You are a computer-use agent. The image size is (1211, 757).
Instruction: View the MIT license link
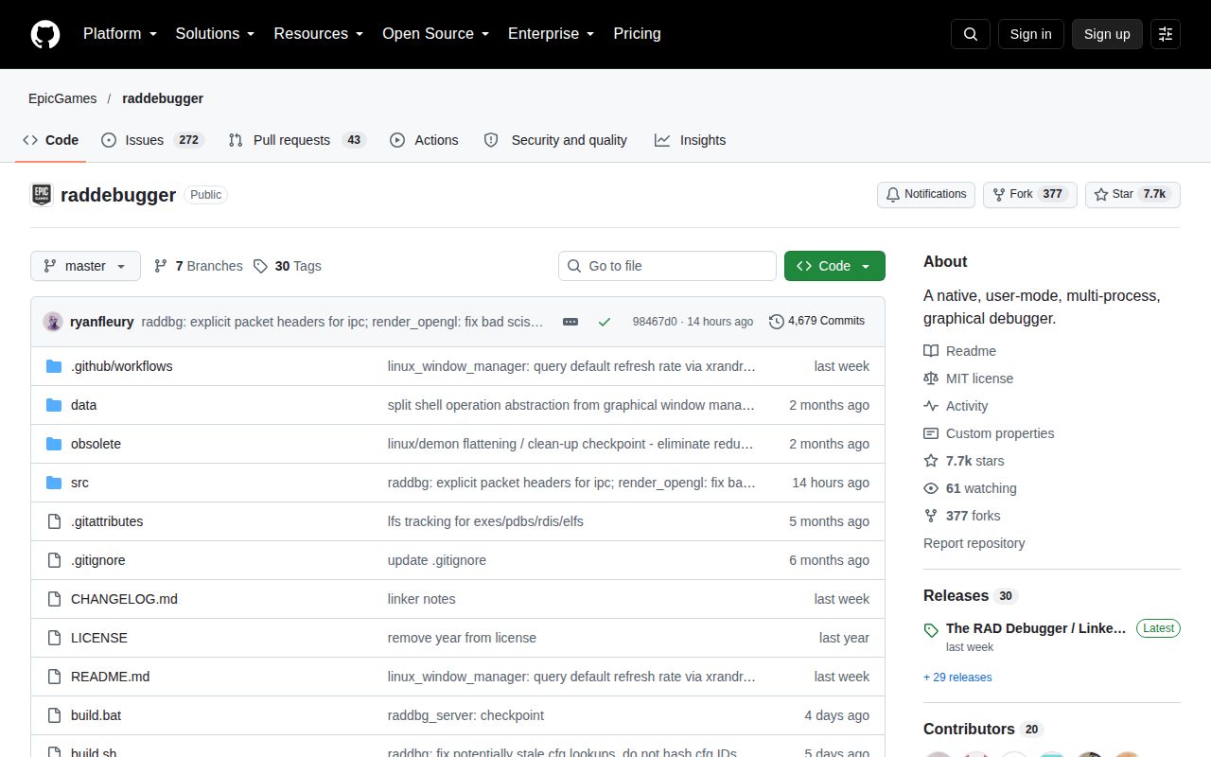pyautogui.click(x=969, y=378)
